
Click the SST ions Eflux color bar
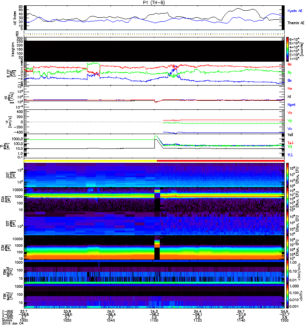(287, 175)
